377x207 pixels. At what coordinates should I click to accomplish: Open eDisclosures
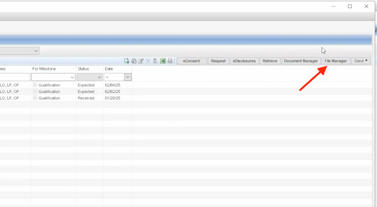pos(244,61)
